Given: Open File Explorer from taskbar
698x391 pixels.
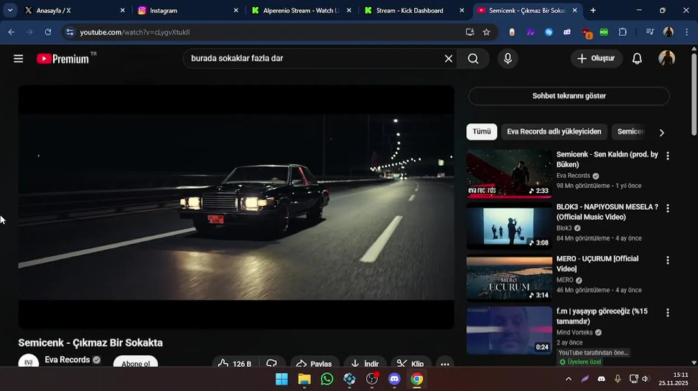Looking at the screenshot, I should click(304, 379).
